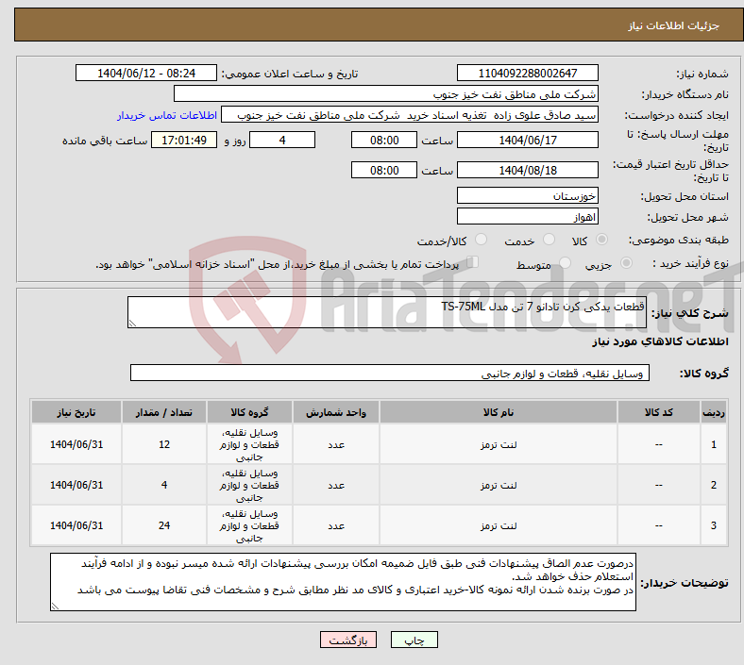Click the quantity cell in row 2

(x=164, y=485)
